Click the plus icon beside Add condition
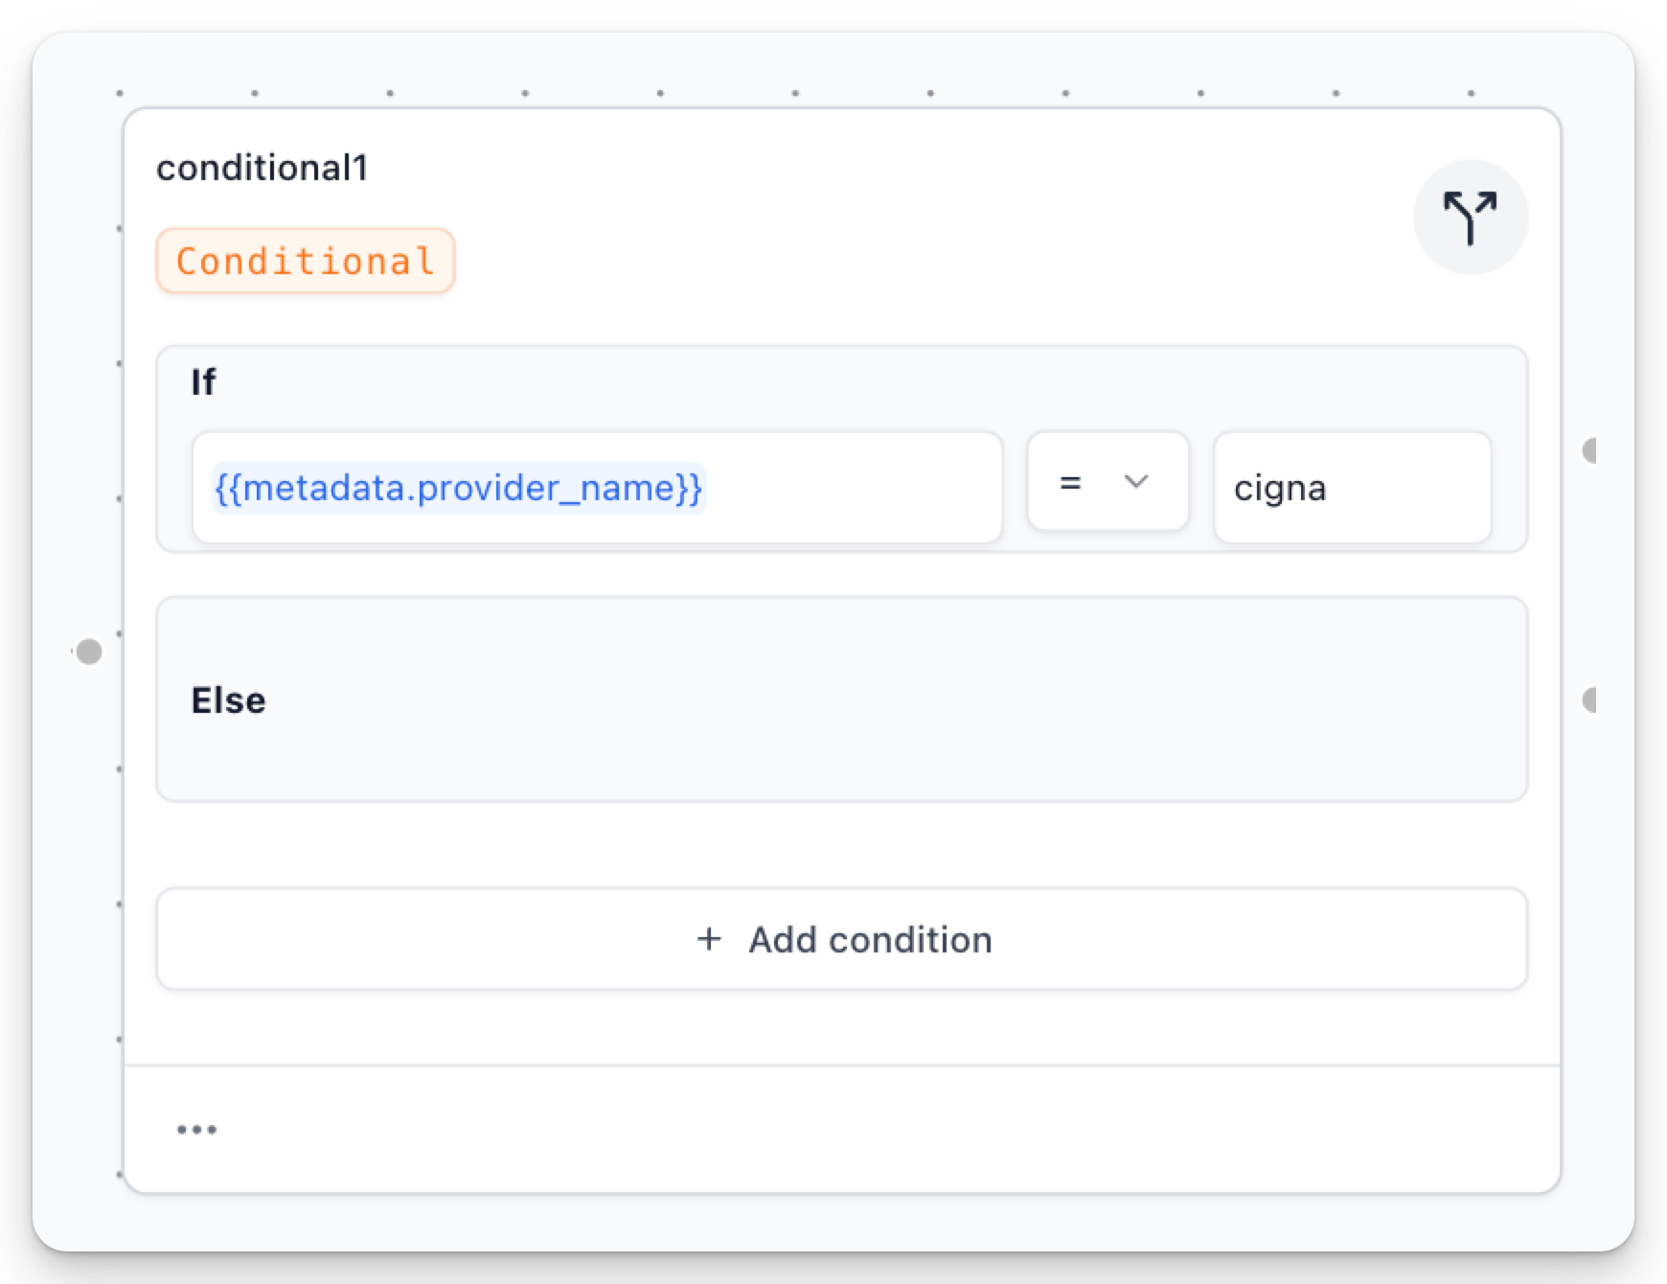Image resolution: width=1667 pixels, height=1284 pixels. [x=709, y=939]
